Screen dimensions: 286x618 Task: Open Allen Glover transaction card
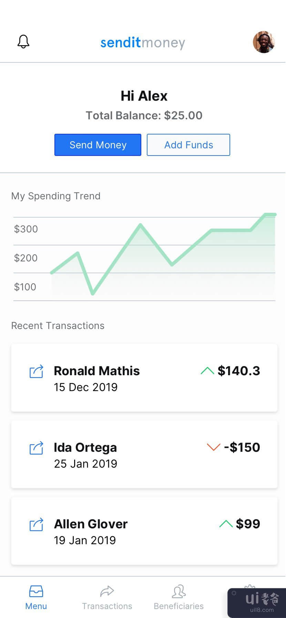(144, 531)
